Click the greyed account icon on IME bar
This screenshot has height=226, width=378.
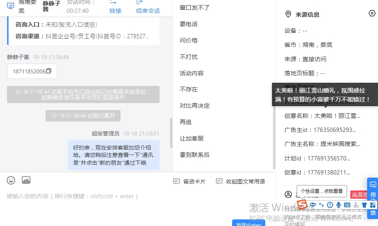point(356,205)
